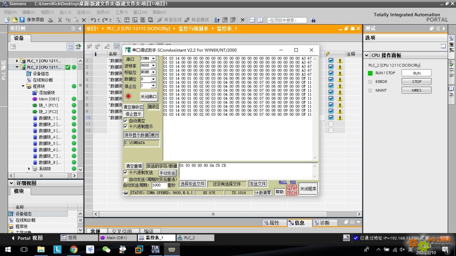Expand the 系统块 folder in the tree
Image resolution: width=456 pixels, height=256 pixels.
[29, 169]
